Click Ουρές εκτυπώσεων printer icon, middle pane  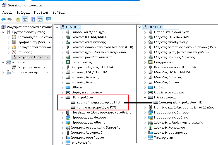click(x=68, y=92)
